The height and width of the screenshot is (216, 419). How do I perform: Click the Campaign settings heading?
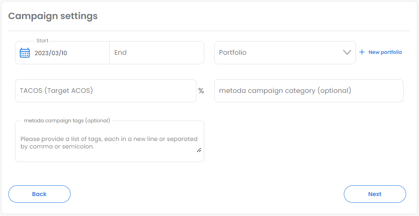[x=53, y=16]
